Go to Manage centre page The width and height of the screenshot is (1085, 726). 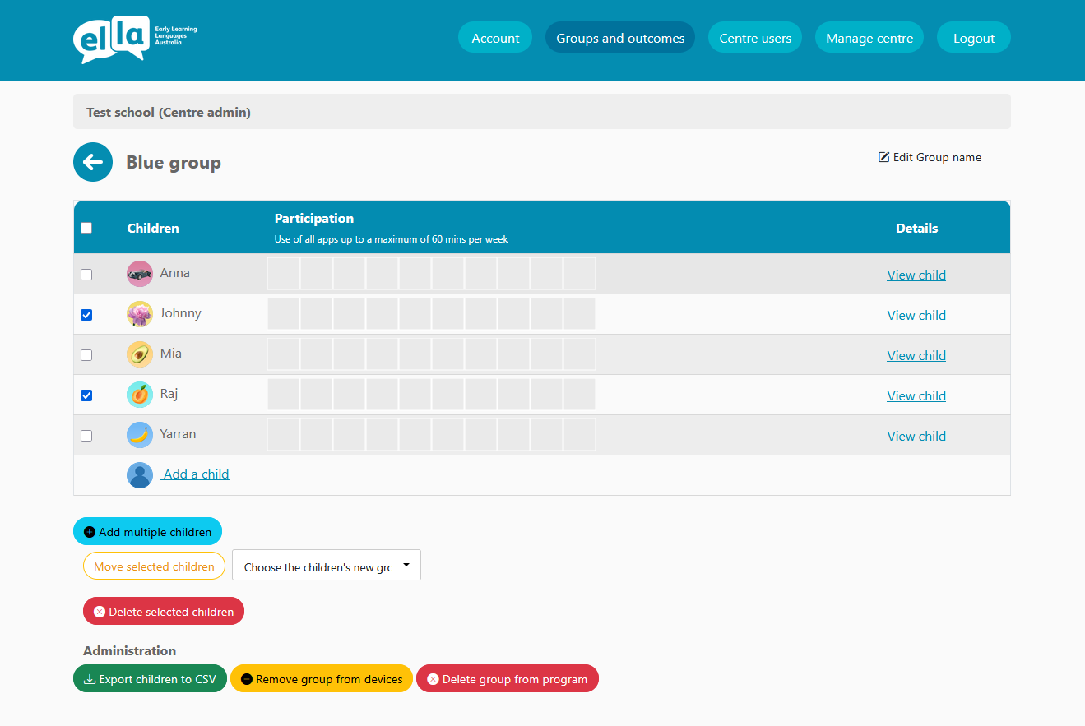[x=869, y=38]
